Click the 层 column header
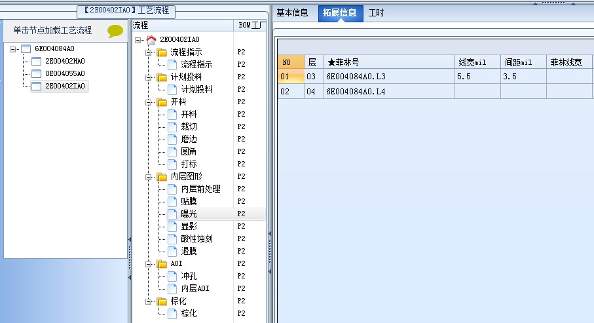Image resolution: width=594 pixels, height=323 pixels. click(314, 62)
